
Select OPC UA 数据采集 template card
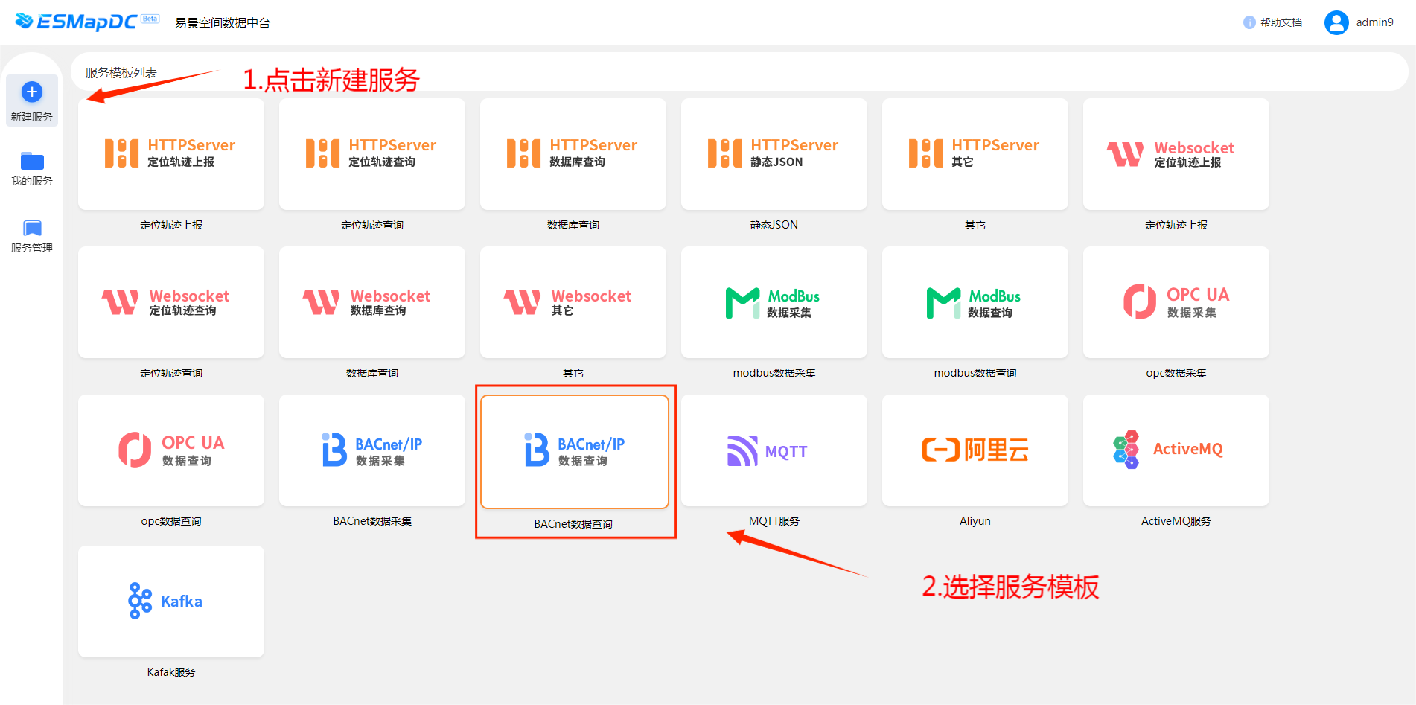pos(1176,302)
